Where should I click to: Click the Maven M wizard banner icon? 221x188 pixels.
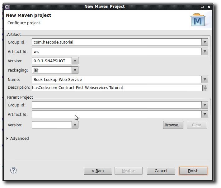[198, 20]
